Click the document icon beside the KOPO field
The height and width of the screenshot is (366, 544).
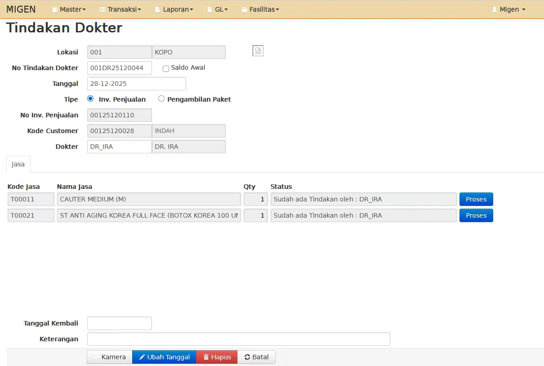(258, 51)
